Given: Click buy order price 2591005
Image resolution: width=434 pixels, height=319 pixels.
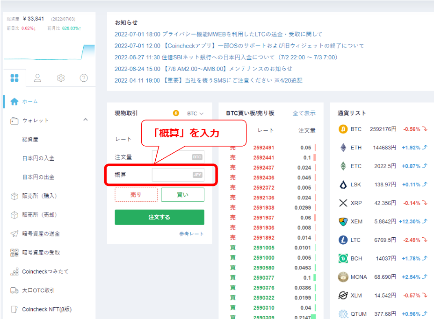Looking at the screenshot, I should (x=264, y=248).
